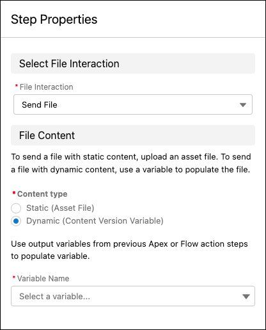Screen dimensions: 266x330
Task: Click the File Content section header
Action: coord(133,135)
